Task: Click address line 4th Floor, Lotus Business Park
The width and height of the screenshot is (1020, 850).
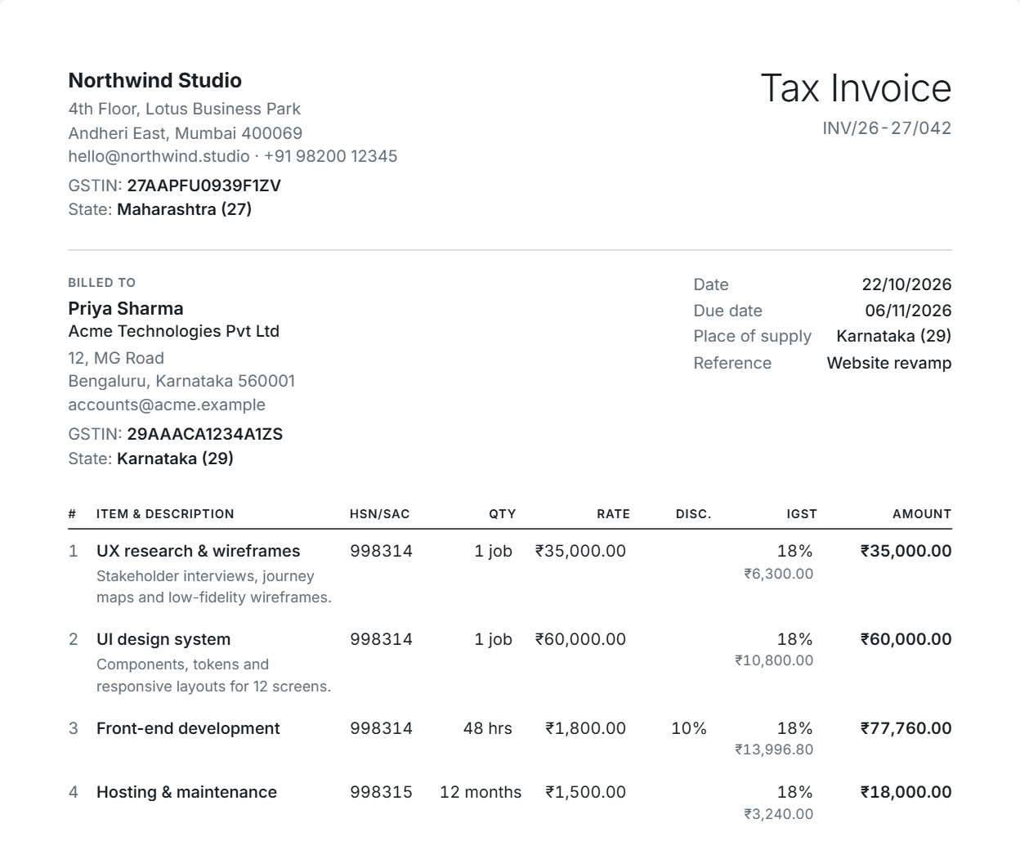Action: point(185,109)
